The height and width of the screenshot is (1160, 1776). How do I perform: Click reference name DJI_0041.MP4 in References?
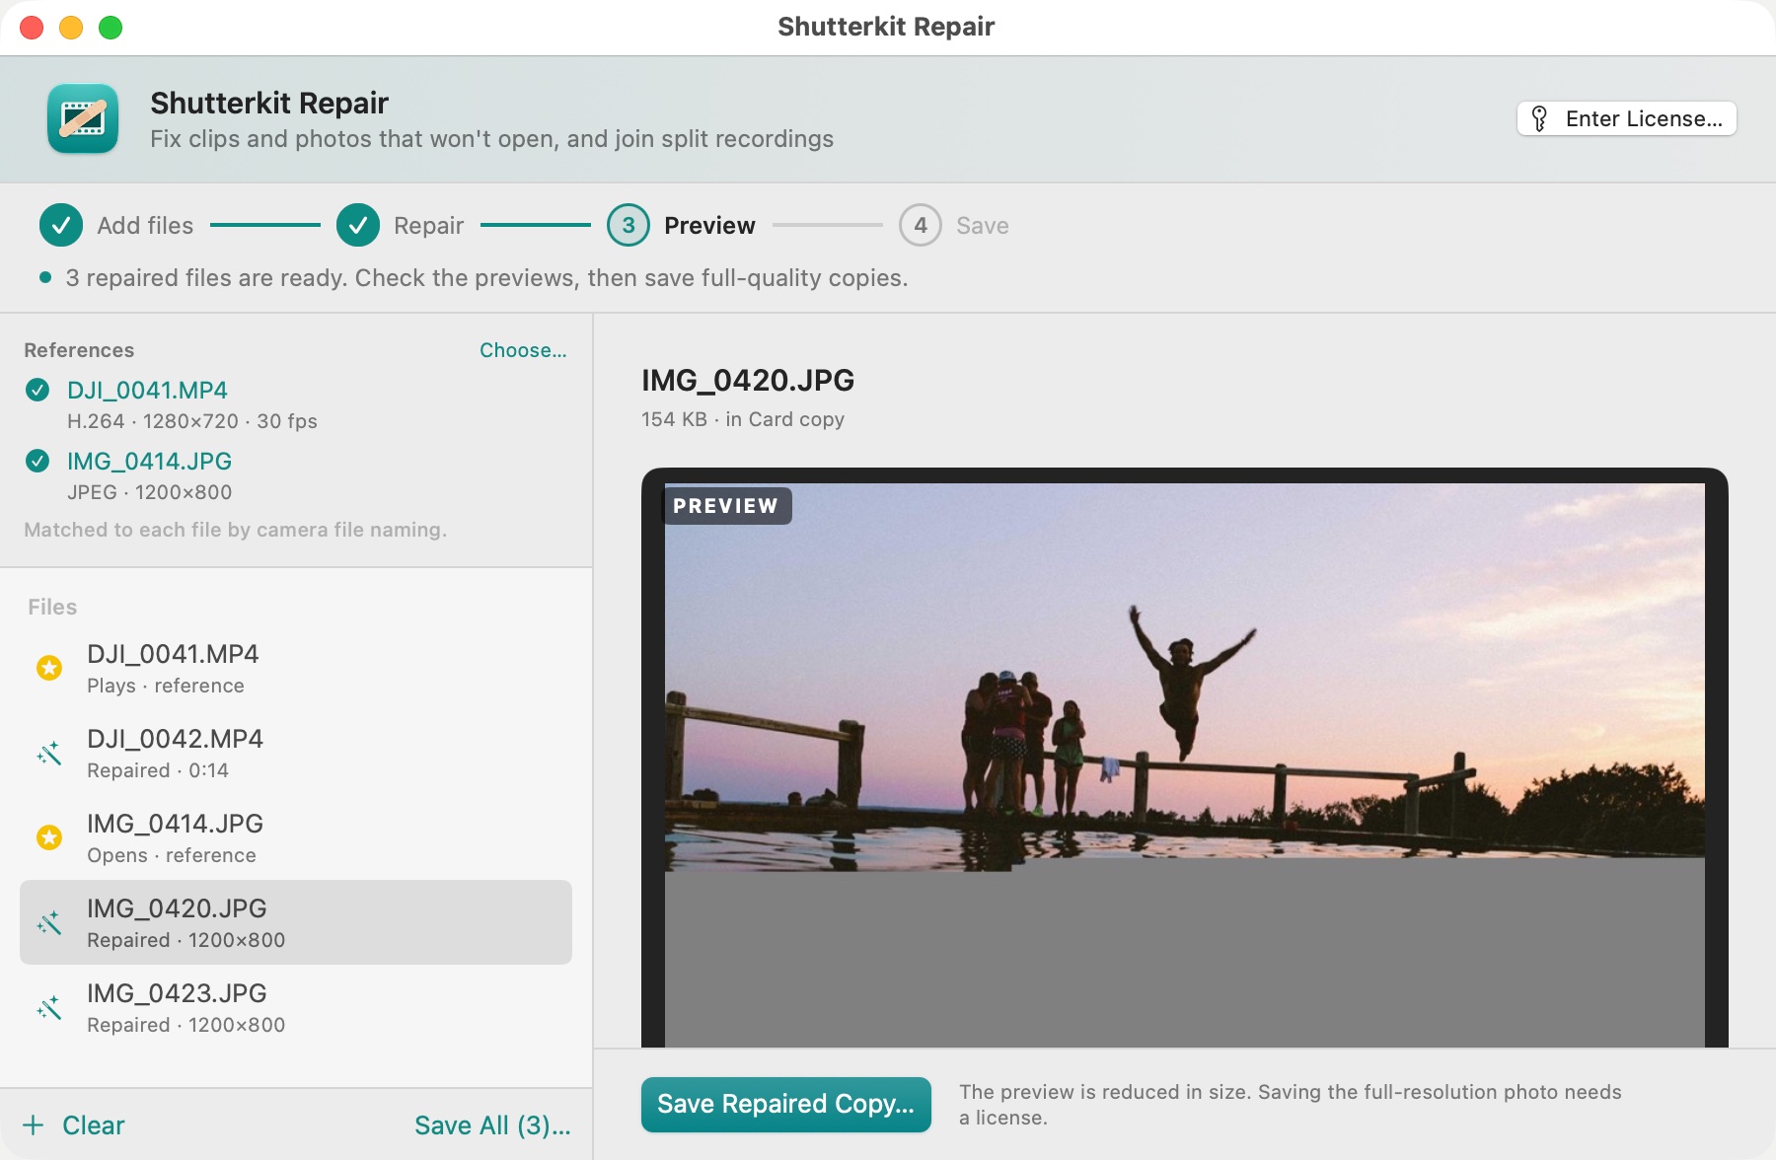tap(147, 391)
